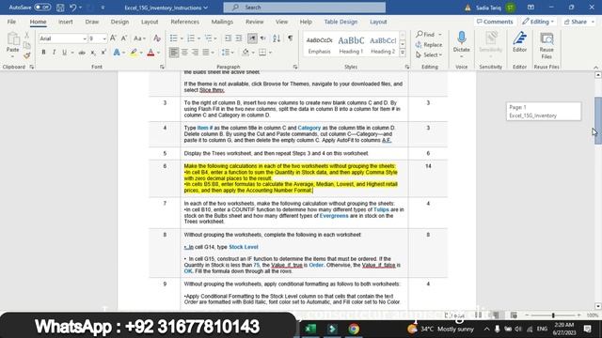The image size is (602, 338).
Task: Apply superscript formatting
Action: pyautogui.click(x=103, y=53)
